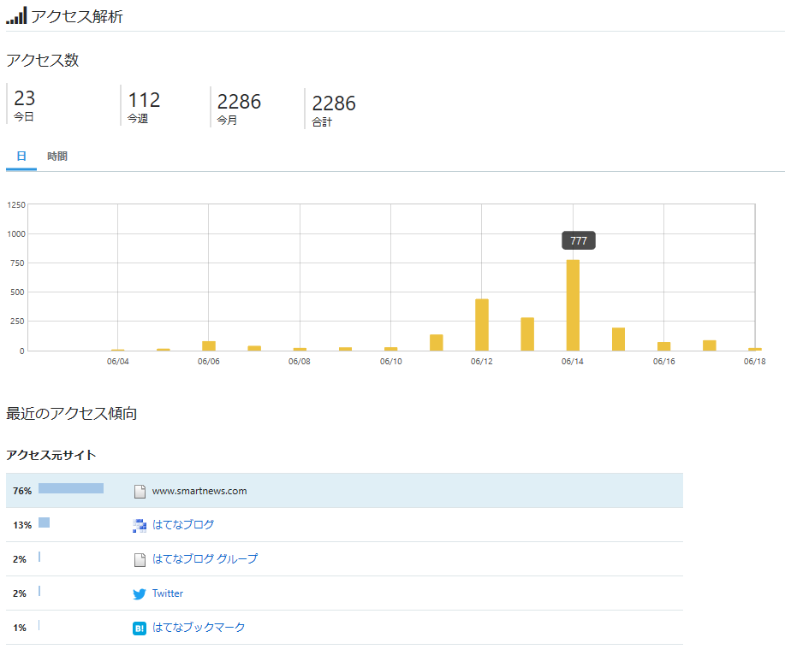The image size is (785, 661).
Task: Click the はてなブックマーク B! icon
Action: (140, 628)
